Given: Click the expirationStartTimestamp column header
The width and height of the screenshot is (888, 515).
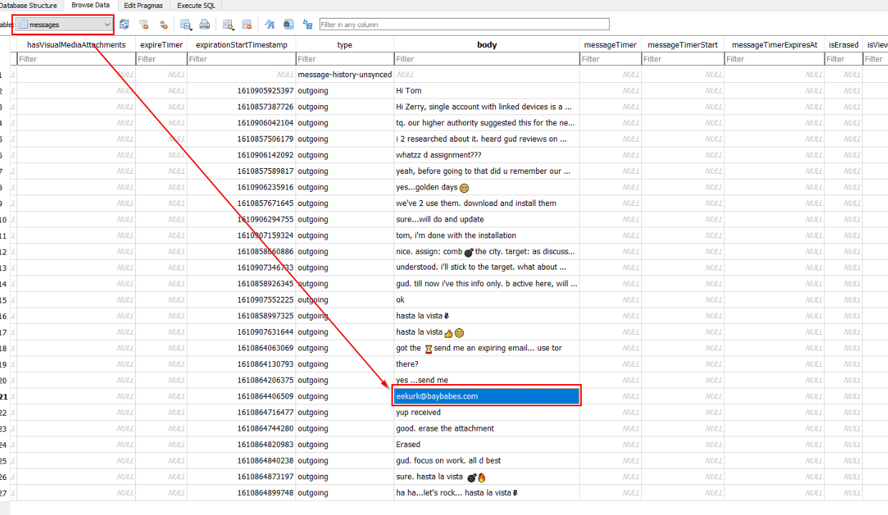Looking at the screenshot, I should 241,44.
